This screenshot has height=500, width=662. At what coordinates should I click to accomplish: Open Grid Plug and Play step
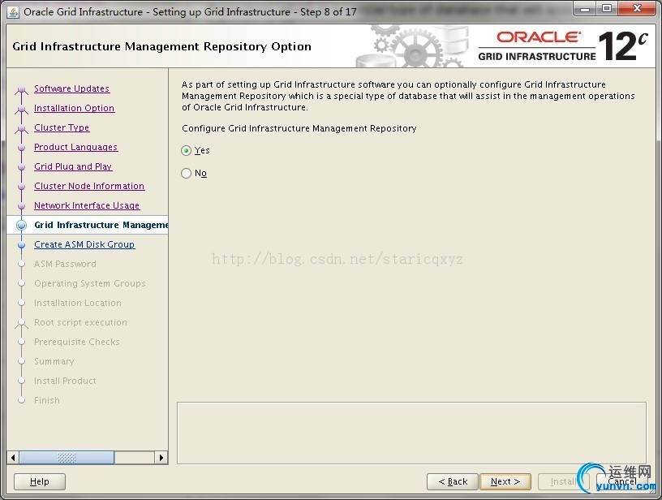(73, 166)
